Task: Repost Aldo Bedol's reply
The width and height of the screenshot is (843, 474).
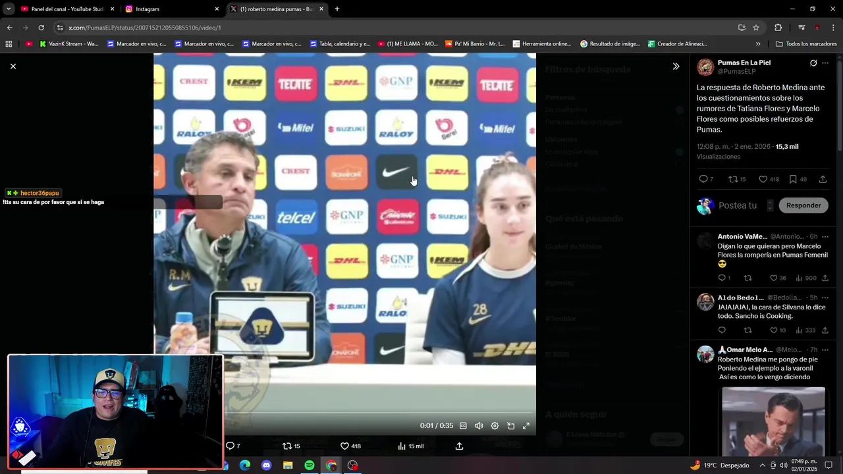Action: (748, 330)
